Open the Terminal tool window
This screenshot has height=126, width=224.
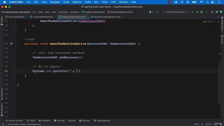[59, 121]
